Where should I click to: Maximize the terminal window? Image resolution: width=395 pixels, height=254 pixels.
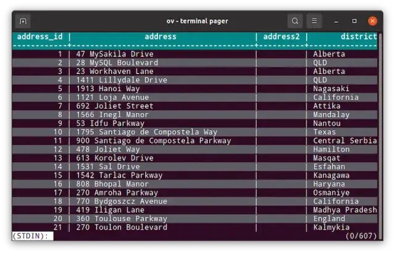pos(354,21)
